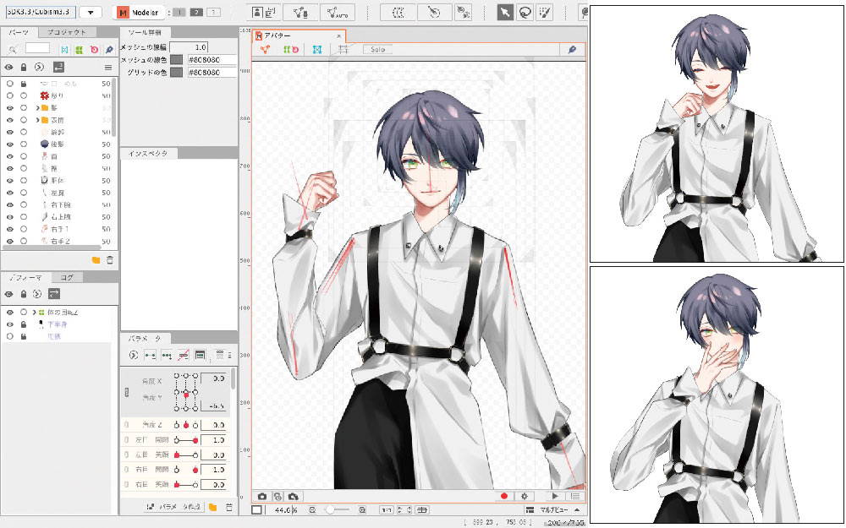Image resolution: width=846 pixels, height=528 pixels.
Task: Toggle the lock column header in Parts panel
Action: pyautogui.click(x=23, y=68)
